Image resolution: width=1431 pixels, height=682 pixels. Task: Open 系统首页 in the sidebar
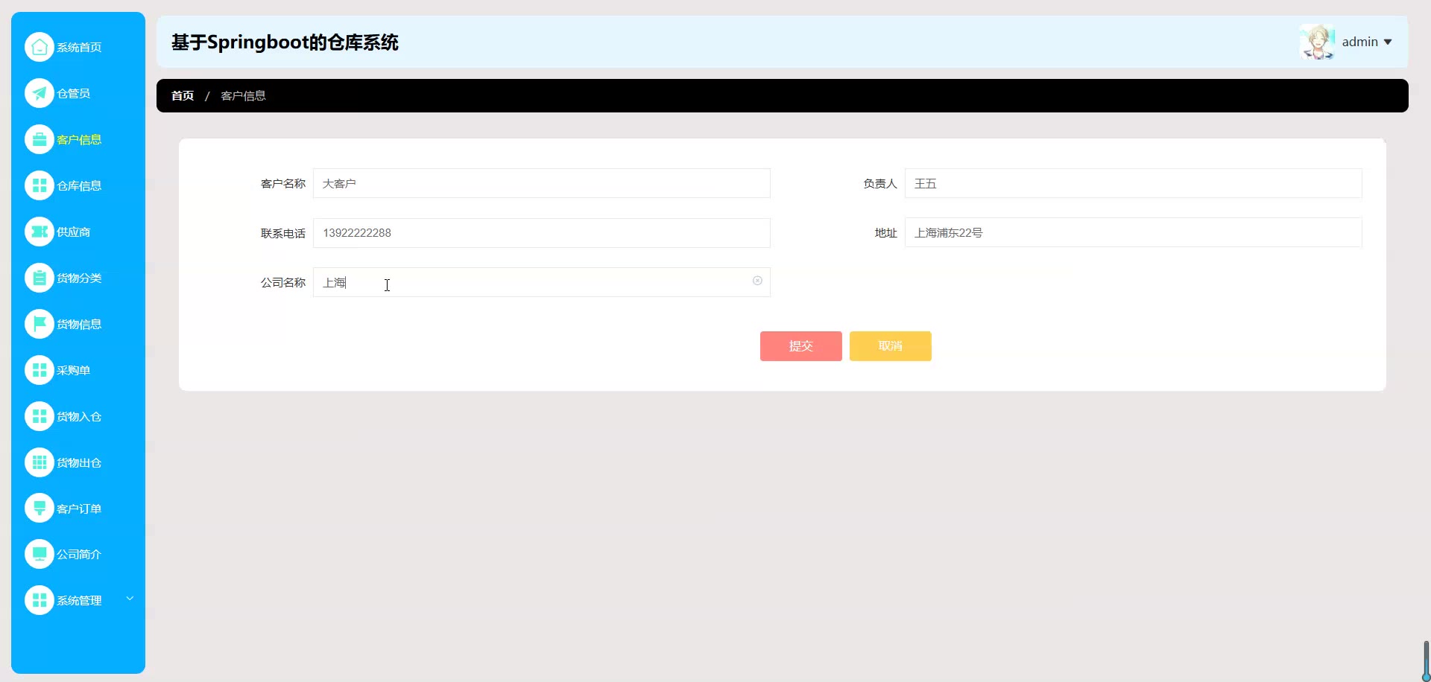click(79, 47)
